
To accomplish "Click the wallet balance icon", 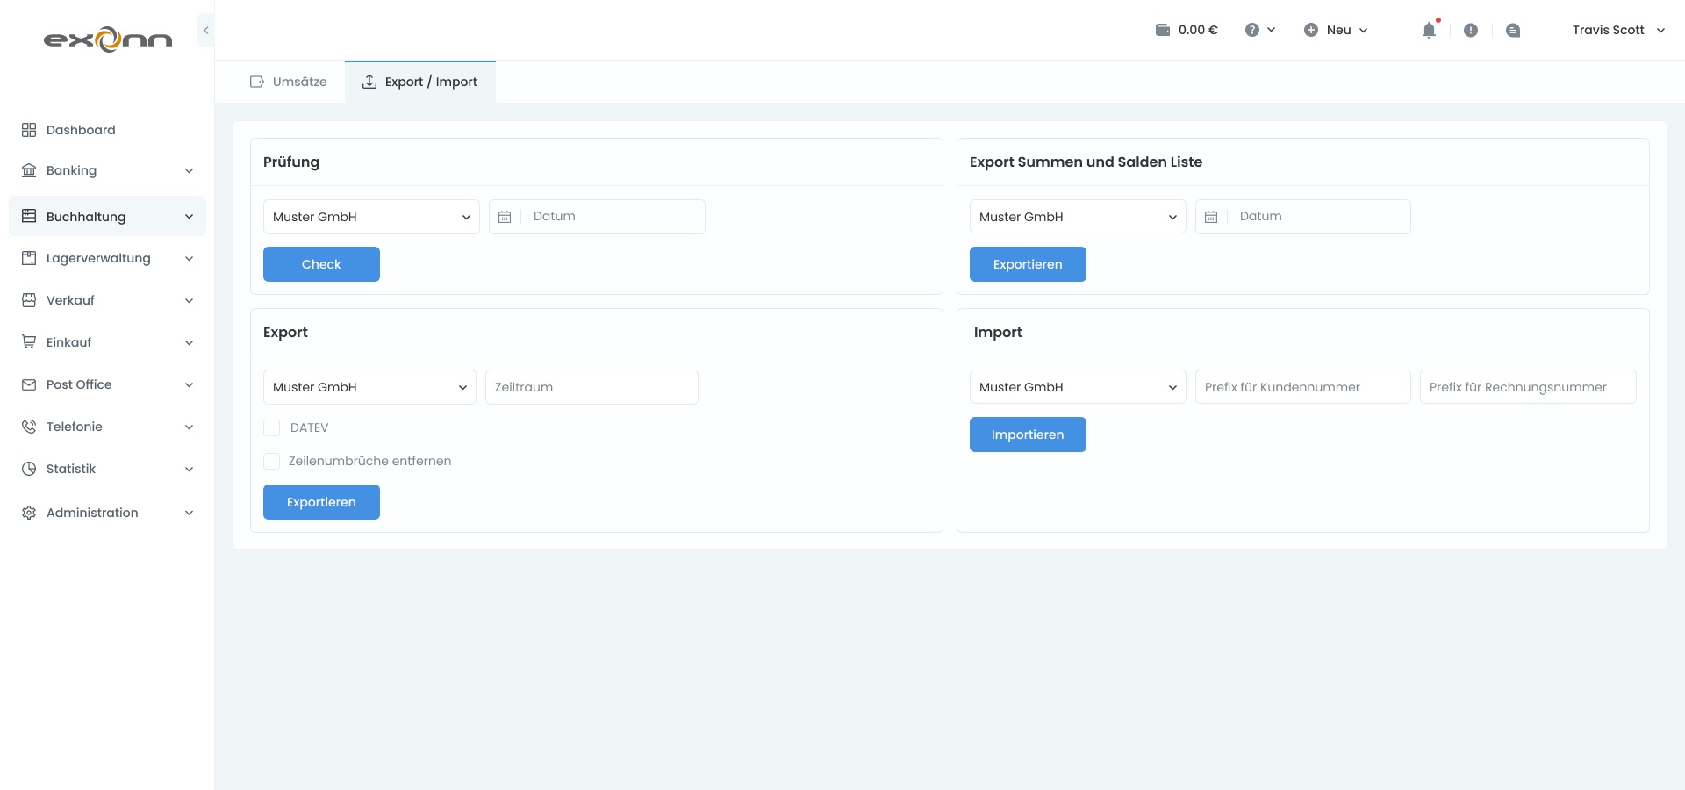I will click(x=1163, y=30).
